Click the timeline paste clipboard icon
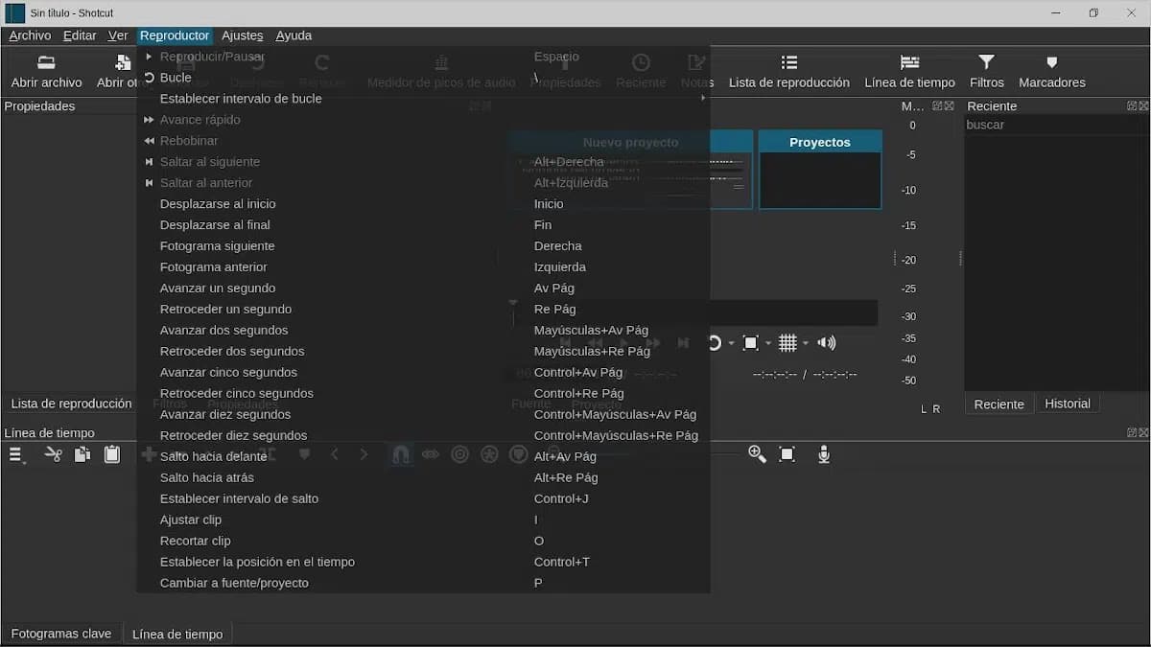 coord(112,454)
